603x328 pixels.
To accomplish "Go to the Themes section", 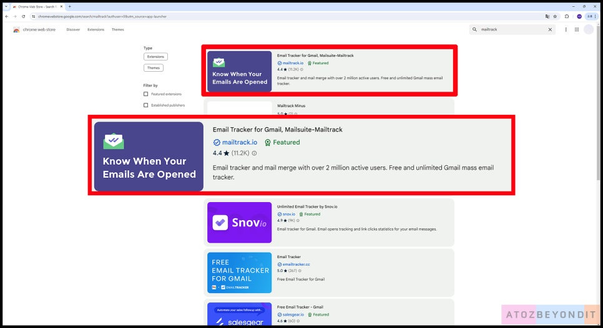I will pyautogui.click(x=118, y=29).
